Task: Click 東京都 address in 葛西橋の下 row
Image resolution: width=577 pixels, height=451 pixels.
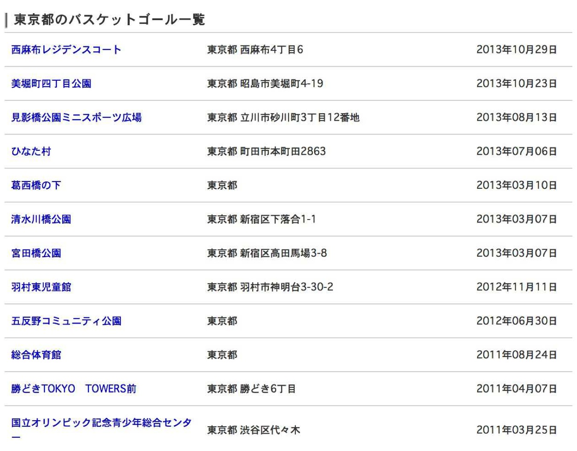Action: 222,185
